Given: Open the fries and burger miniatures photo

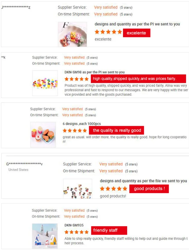Looking at the screenshot, I should [x=43, y=135].
